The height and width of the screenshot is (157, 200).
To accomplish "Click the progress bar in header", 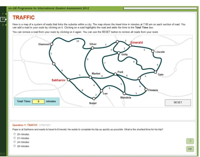I will pos(160,8).
